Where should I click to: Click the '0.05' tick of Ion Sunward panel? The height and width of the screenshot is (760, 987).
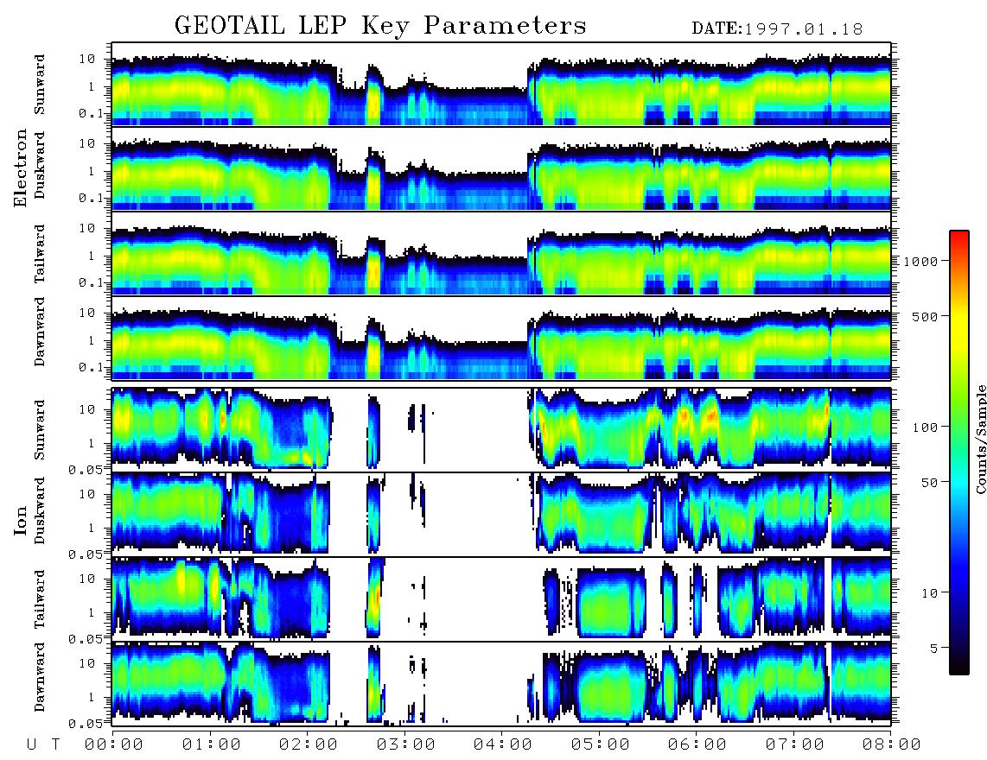pos(86,469)
